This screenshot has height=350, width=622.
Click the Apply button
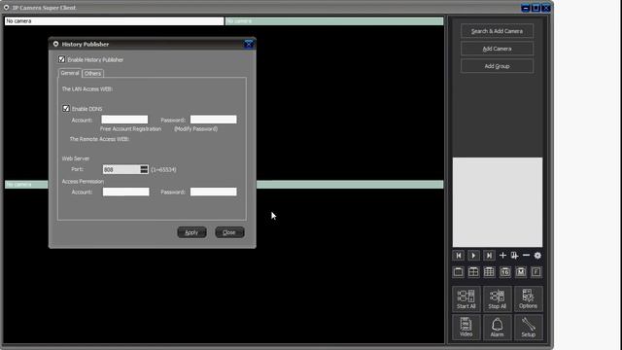coord(191,232)
